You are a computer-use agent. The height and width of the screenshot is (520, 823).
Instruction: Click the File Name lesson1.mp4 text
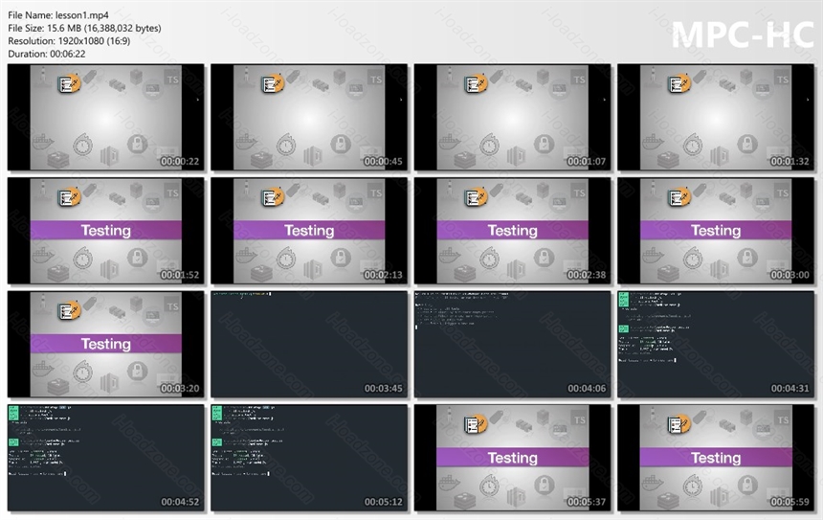coord(58,15)
